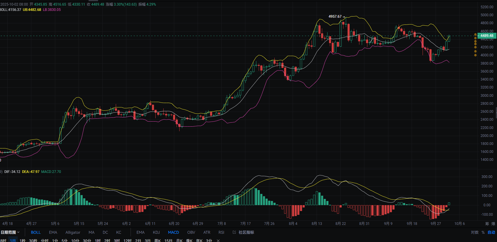Enable the OBV sub-indicator

191,232
